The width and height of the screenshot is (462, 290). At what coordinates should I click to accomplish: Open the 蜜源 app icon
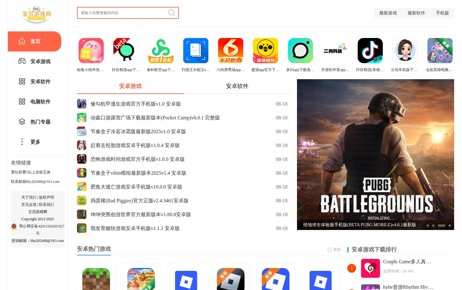click(x=266, y=51)
